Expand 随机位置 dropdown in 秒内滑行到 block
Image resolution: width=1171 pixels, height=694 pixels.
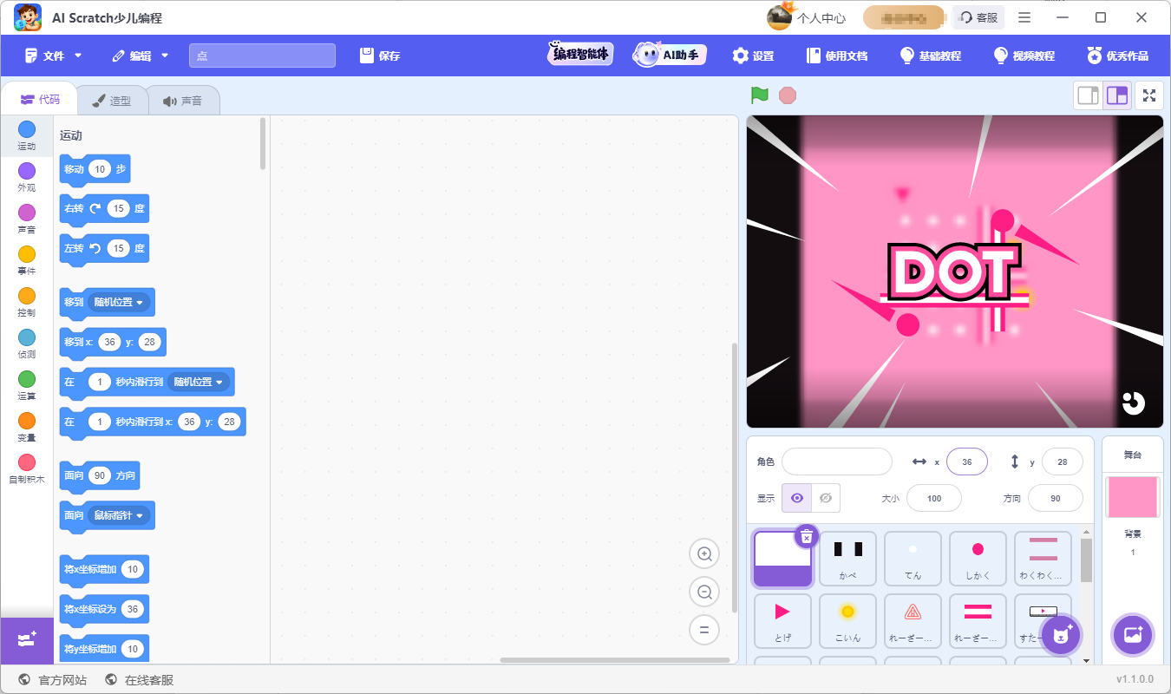[200, 382]
